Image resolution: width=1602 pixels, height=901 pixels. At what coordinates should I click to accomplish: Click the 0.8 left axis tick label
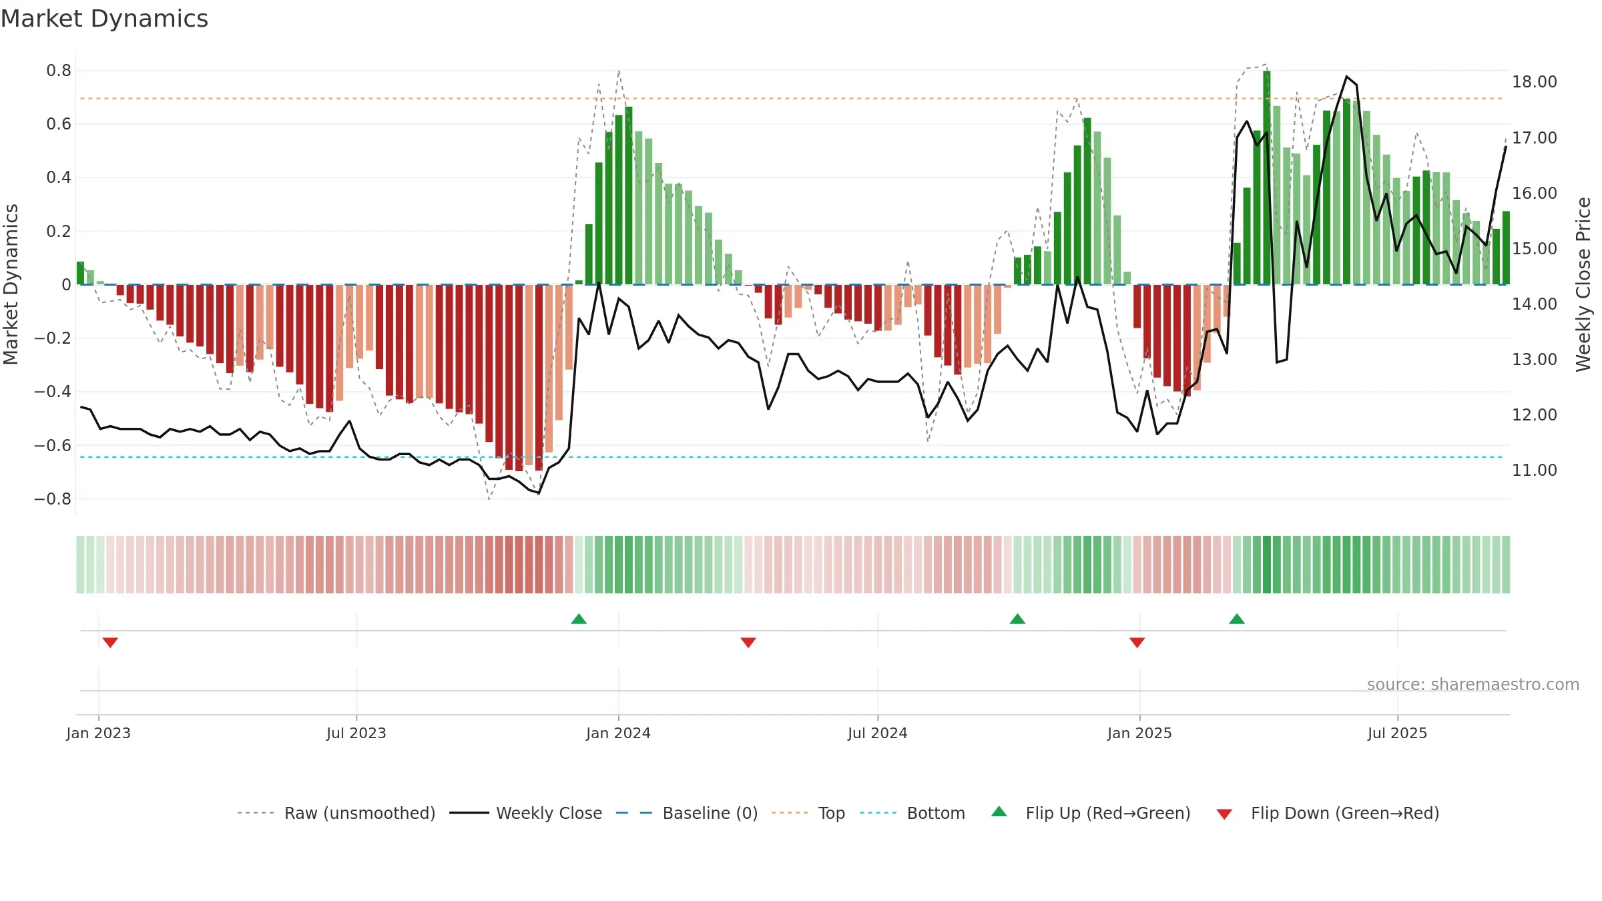tap(59, 71)
